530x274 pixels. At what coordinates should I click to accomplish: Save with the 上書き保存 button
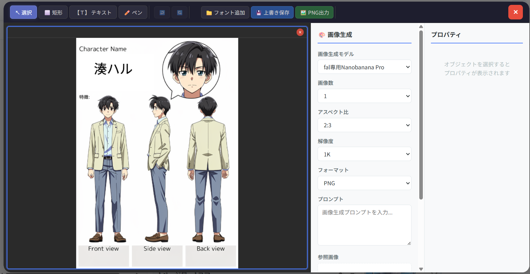[x=272, y=12]
